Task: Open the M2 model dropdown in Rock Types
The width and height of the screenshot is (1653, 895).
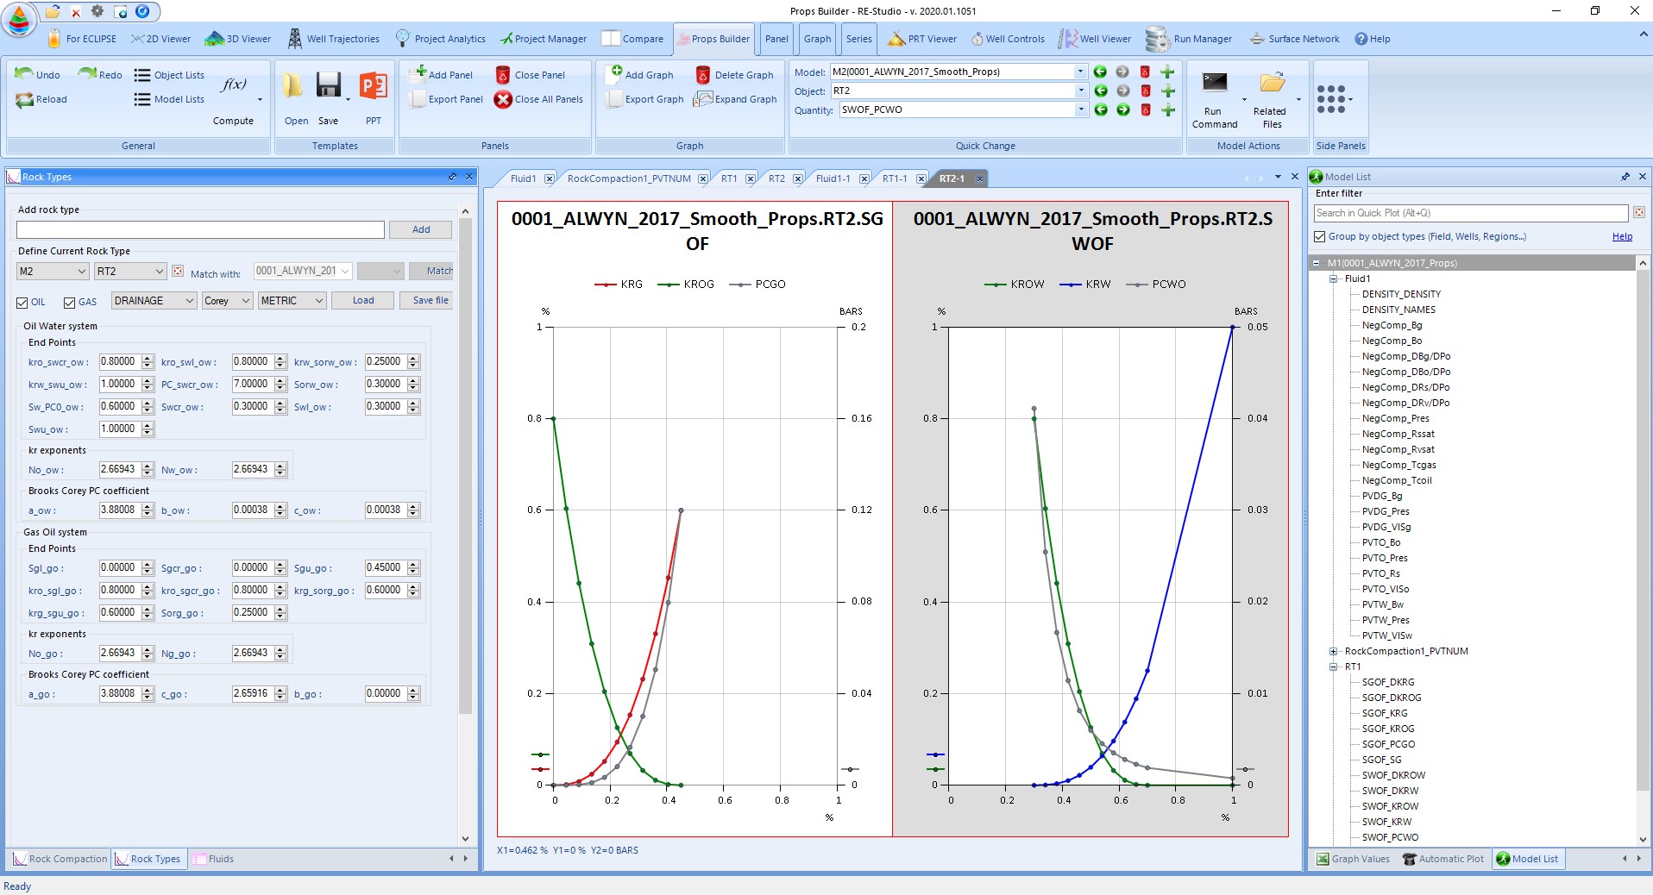Action: [53, 271]
